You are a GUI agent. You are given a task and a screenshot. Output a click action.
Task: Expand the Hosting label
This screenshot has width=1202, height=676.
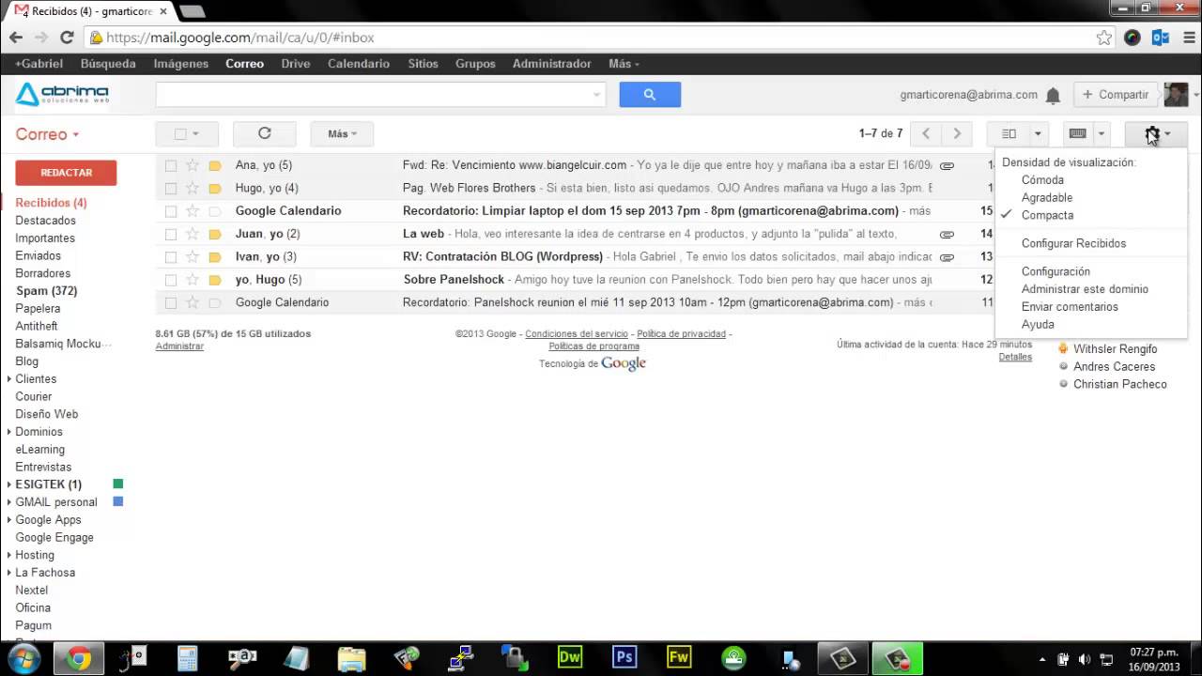tap(9, 555)
